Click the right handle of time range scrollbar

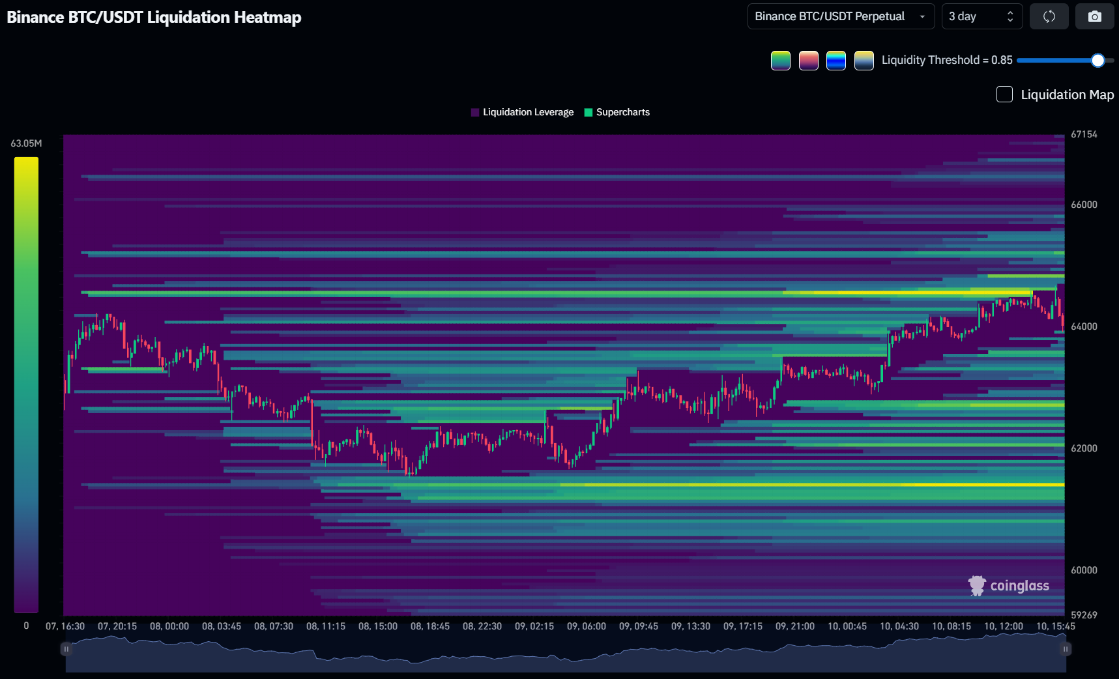tap(1066, 649)
